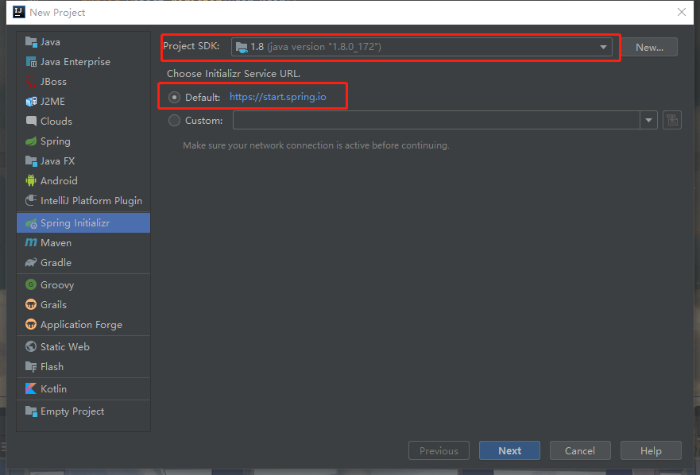Select the 'Application Forge' label
700x475 pixels.
pos(81,325)
